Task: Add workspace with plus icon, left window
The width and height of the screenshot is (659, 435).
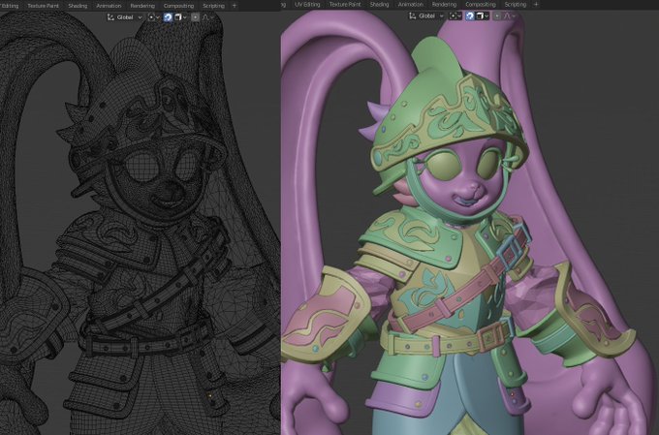Action: 235,6
